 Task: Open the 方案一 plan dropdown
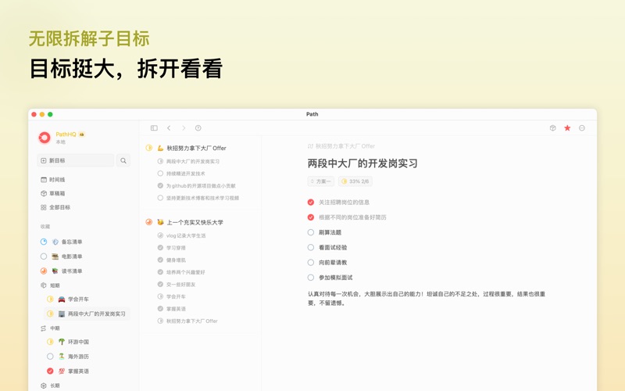coord(321,181)
